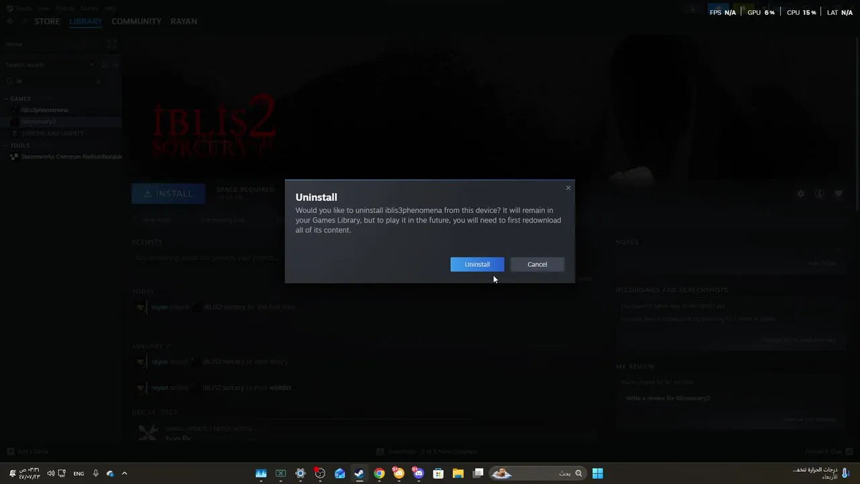Go back with the Steam back arrow
The width and height of the screenshot is (860, 484).
pos(9,22)
